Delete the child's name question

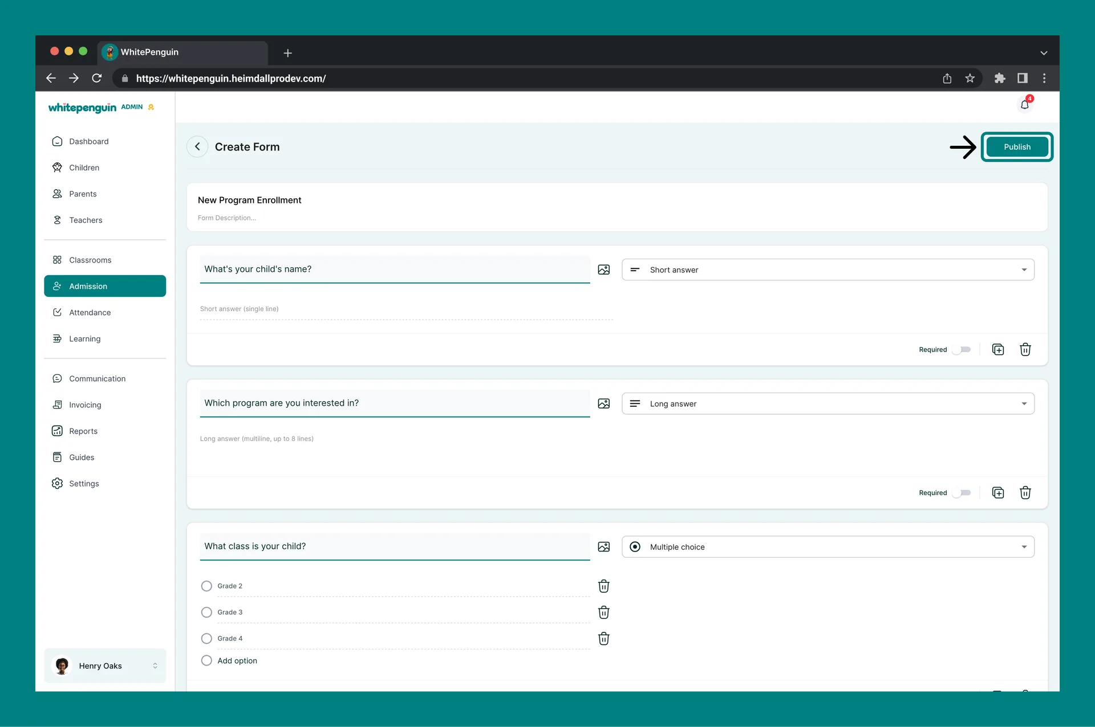[1025, 349]
